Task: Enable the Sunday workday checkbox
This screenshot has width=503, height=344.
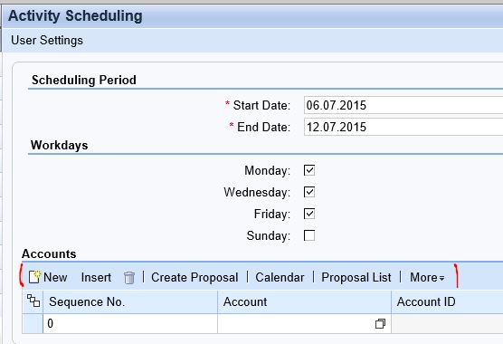Action: point(309,235)
